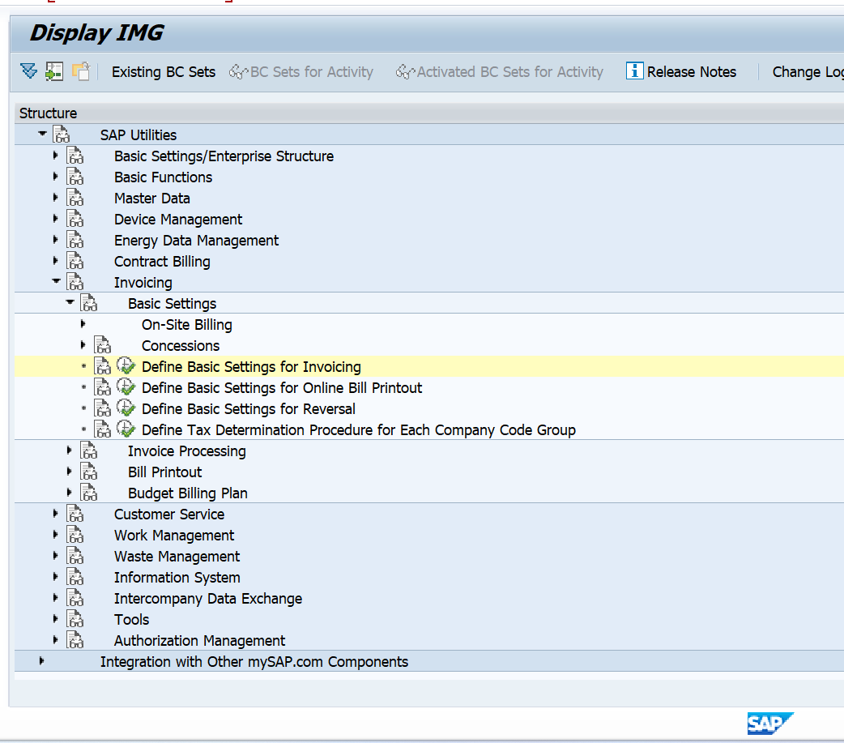Select the Authorization Management row text

(200, 641)
